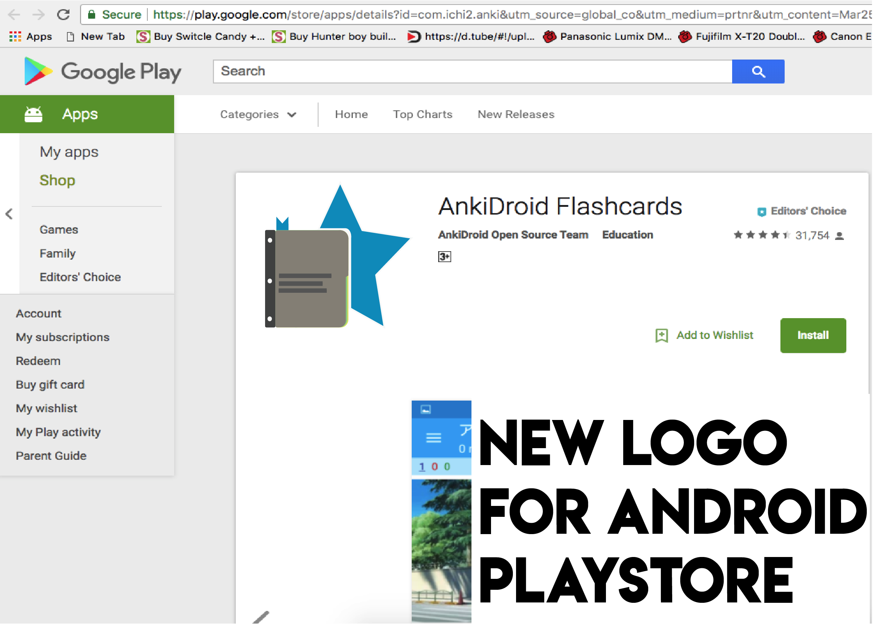The image size is (883, 625).
Task: Open Editors' Choice in sidebar
Action: [80, 278]
